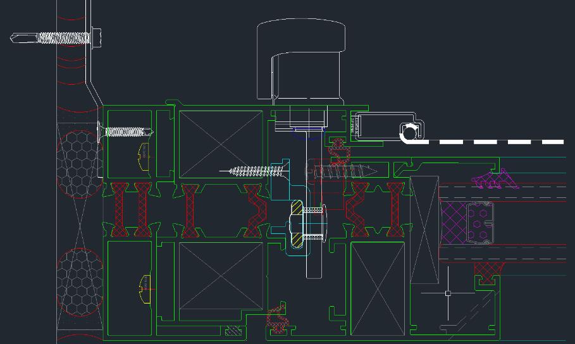
Task: Select the lower honeycomb-hatched backer rod circle
Action: tap(79, 281)
